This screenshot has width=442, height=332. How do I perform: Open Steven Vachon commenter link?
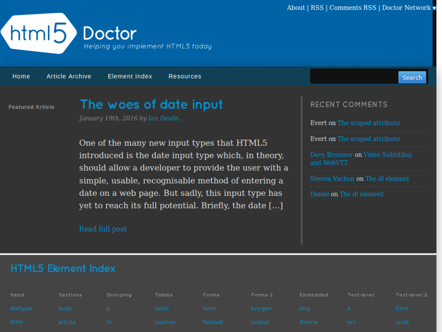click(332, 179)
